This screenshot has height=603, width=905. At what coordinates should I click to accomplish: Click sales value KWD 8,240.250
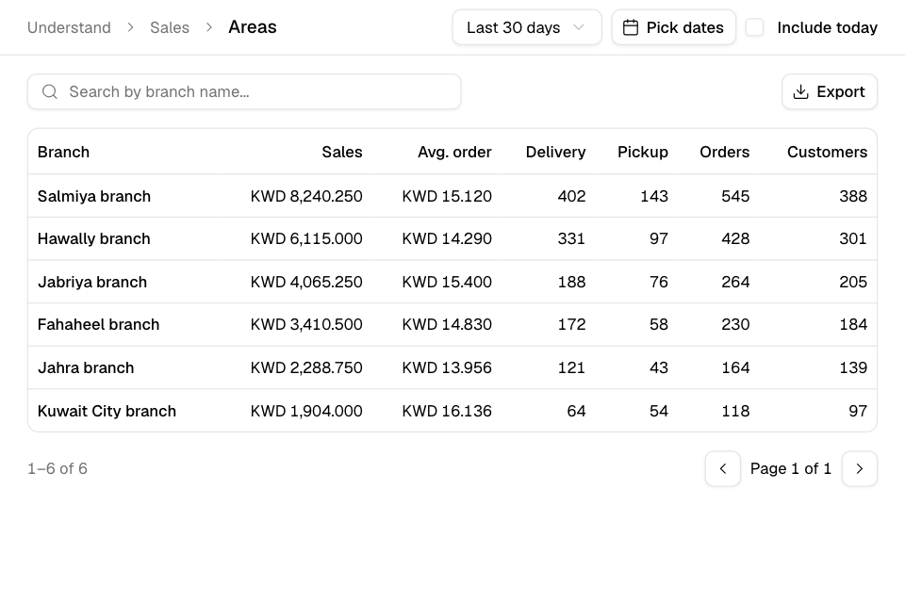pyautogui.click(x=306, y=196)
